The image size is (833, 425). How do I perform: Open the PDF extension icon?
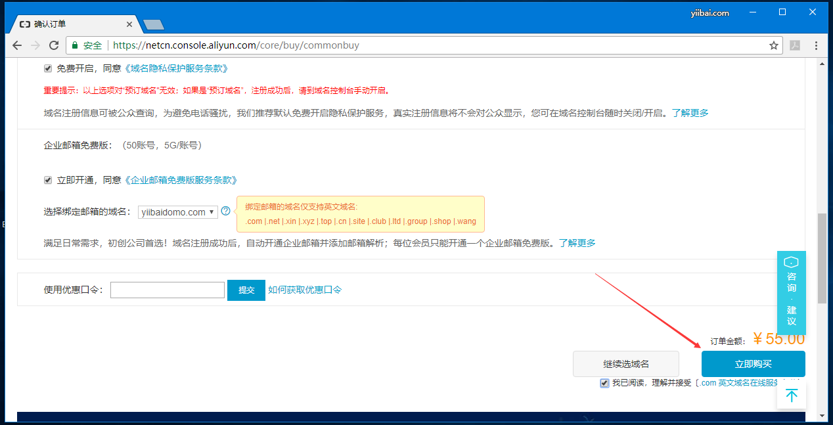click(x=794, y=45)
